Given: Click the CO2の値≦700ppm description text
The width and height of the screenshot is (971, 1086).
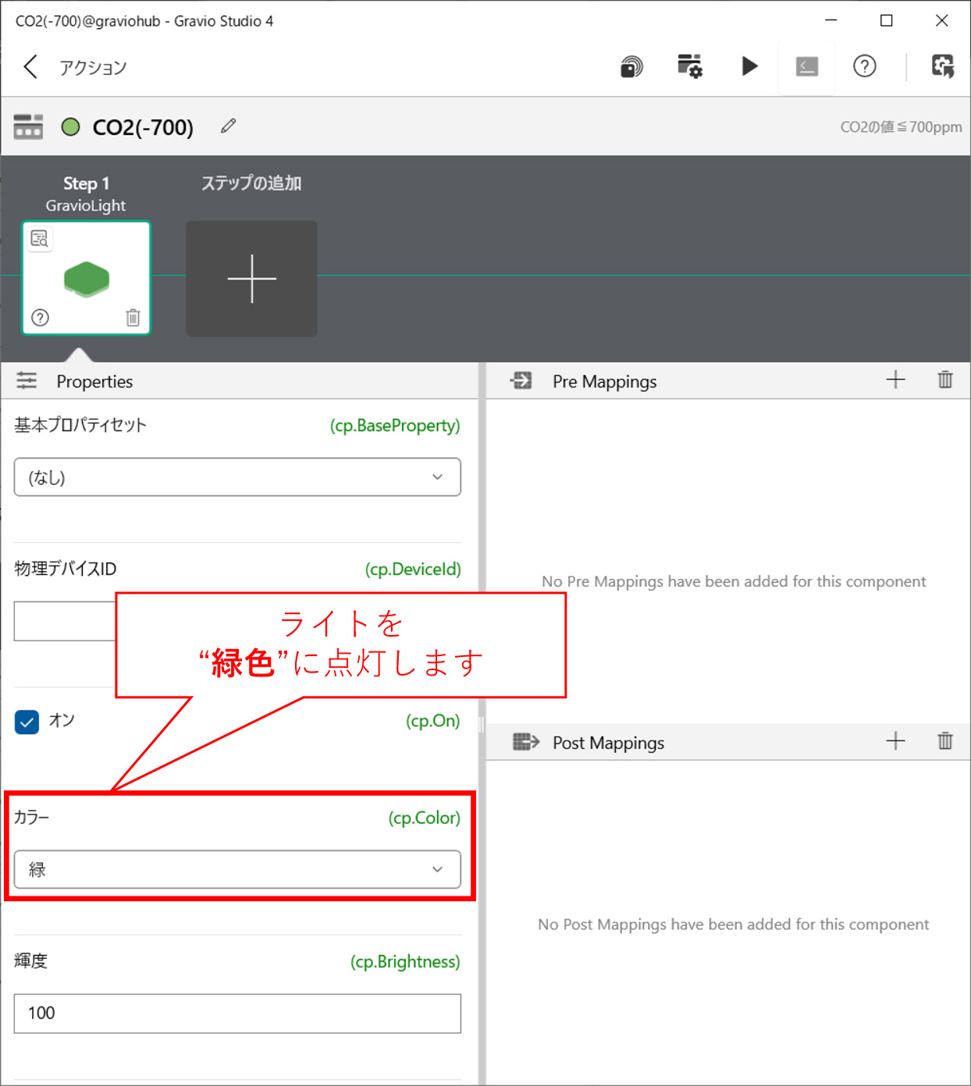Looking at the screenshot, I should tap(901, 127).
